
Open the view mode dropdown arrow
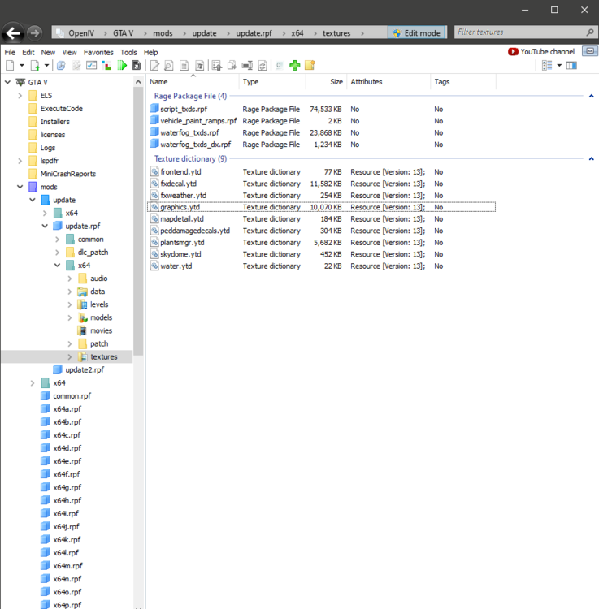[559, 66]
